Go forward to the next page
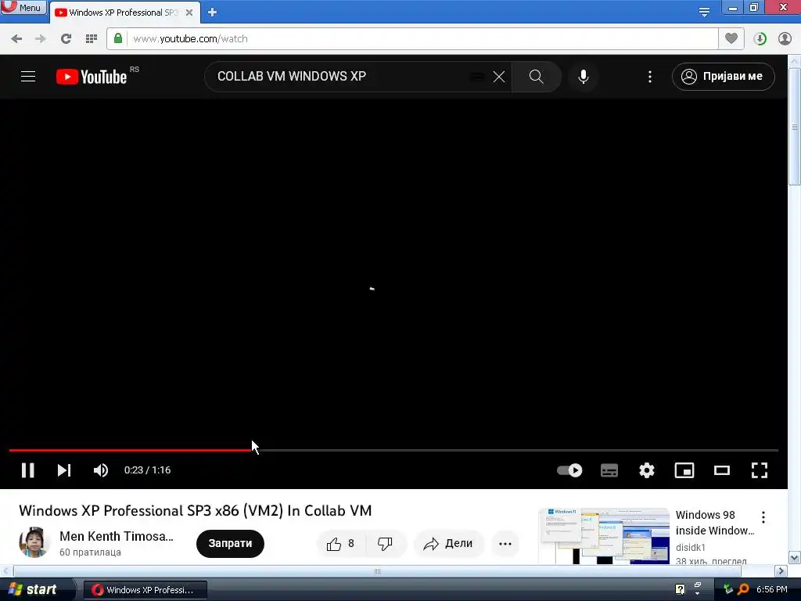 tap(41, 39)
